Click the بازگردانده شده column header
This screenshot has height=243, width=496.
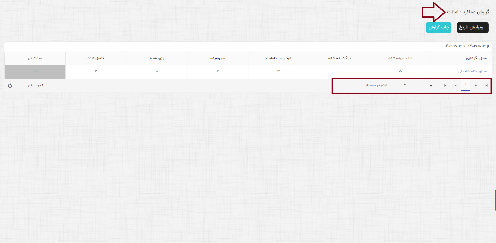tap(339, 58)
